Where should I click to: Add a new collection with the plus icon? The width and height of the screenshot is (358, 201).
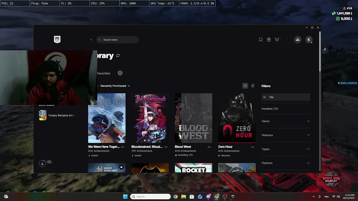(x=120, y=73)
